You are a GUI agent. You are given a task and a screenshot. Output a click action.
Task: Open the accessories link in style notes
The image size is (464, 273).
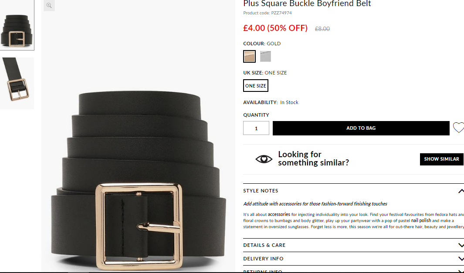pos(279,214)
